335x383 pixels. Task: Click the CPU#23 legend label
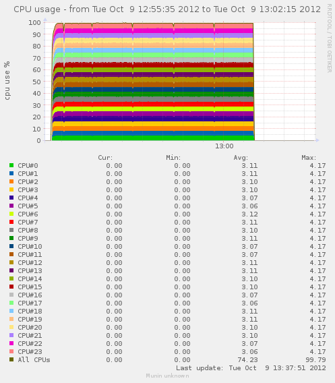pyautogui.click(x=30, y=351)
